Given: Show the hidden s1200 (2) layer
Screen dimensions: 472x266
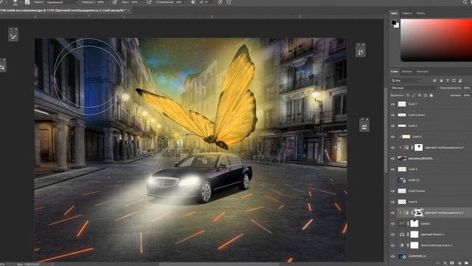Looking at the screenshot, I should 392,180.
